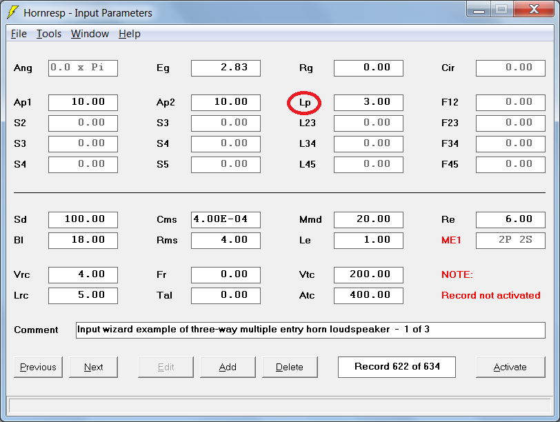The height and width of the screenshot is (422, 560).
Task: Click the empty status bar at bottom
Action: (280, 406)
